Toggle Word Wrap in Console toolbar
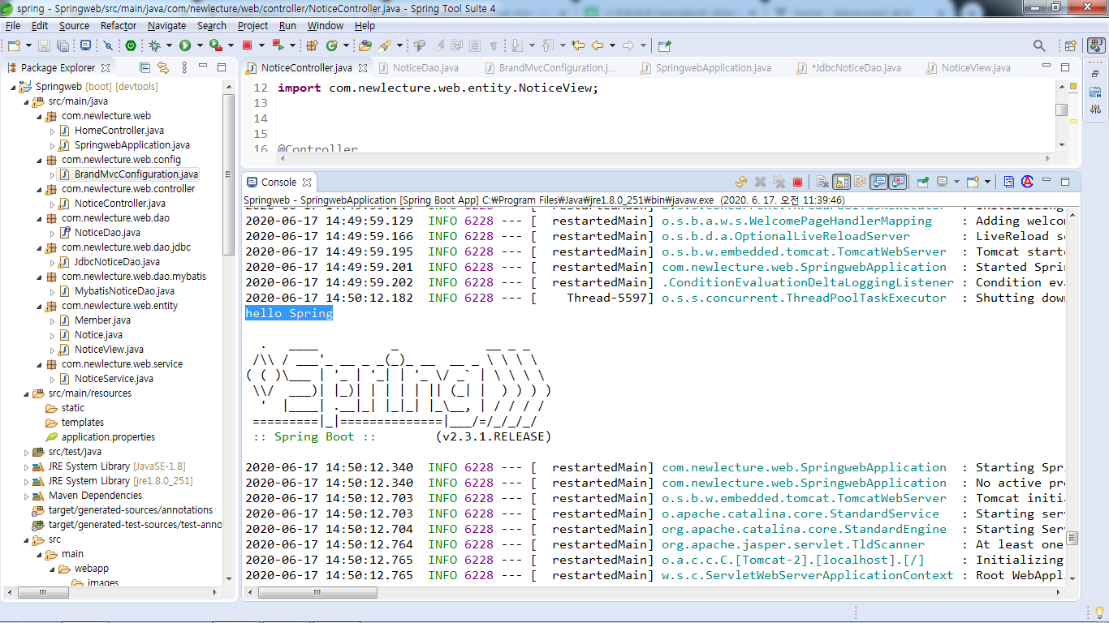 pos(860,183)
